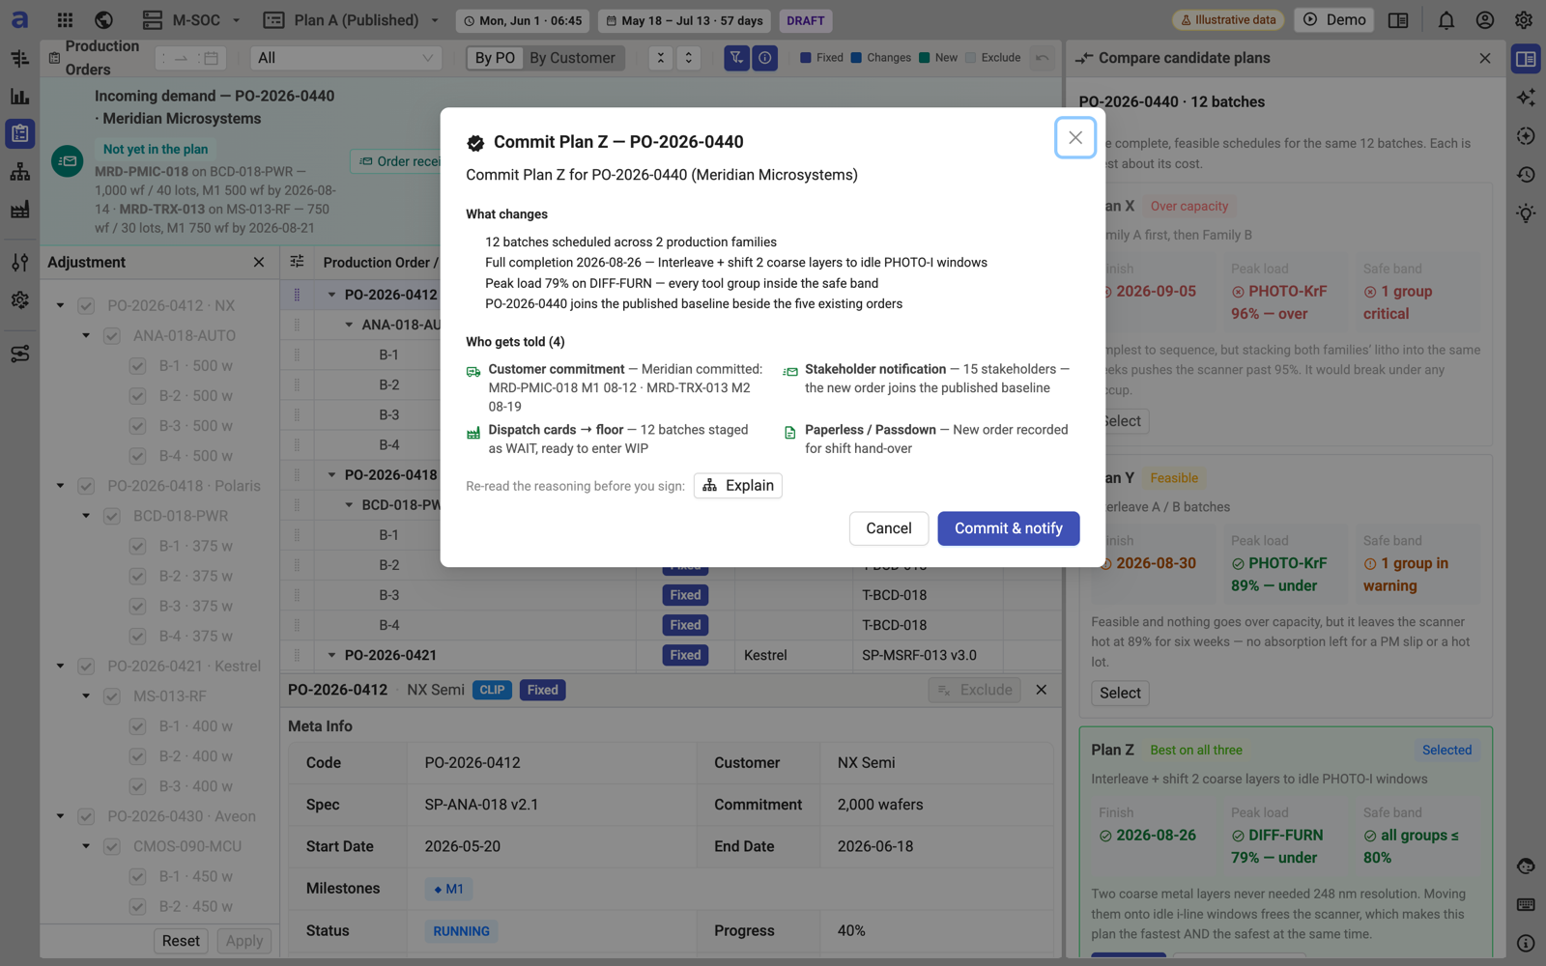
Task: Click the Fixed legend color swatch
Action: [806, 58]
